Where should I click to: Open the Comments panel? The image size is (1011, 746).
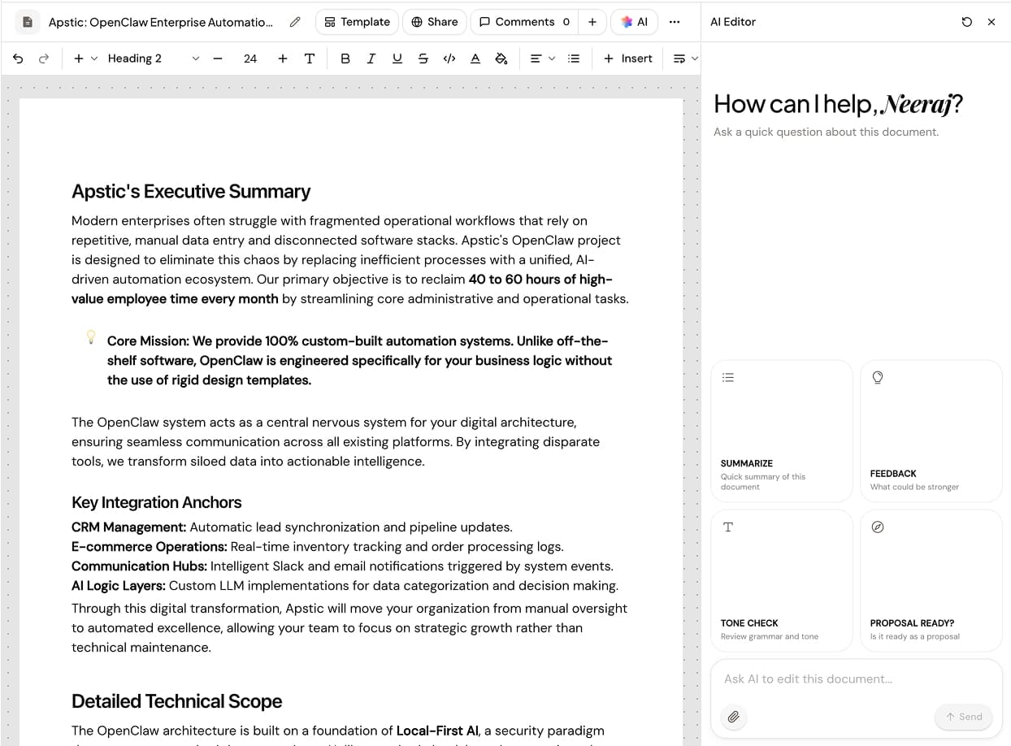coord(523,22)
